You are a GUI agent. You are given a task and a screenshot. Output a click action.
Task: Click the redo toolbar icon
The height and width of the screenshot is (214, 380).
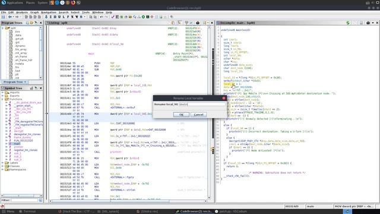(x=106, y=17)
